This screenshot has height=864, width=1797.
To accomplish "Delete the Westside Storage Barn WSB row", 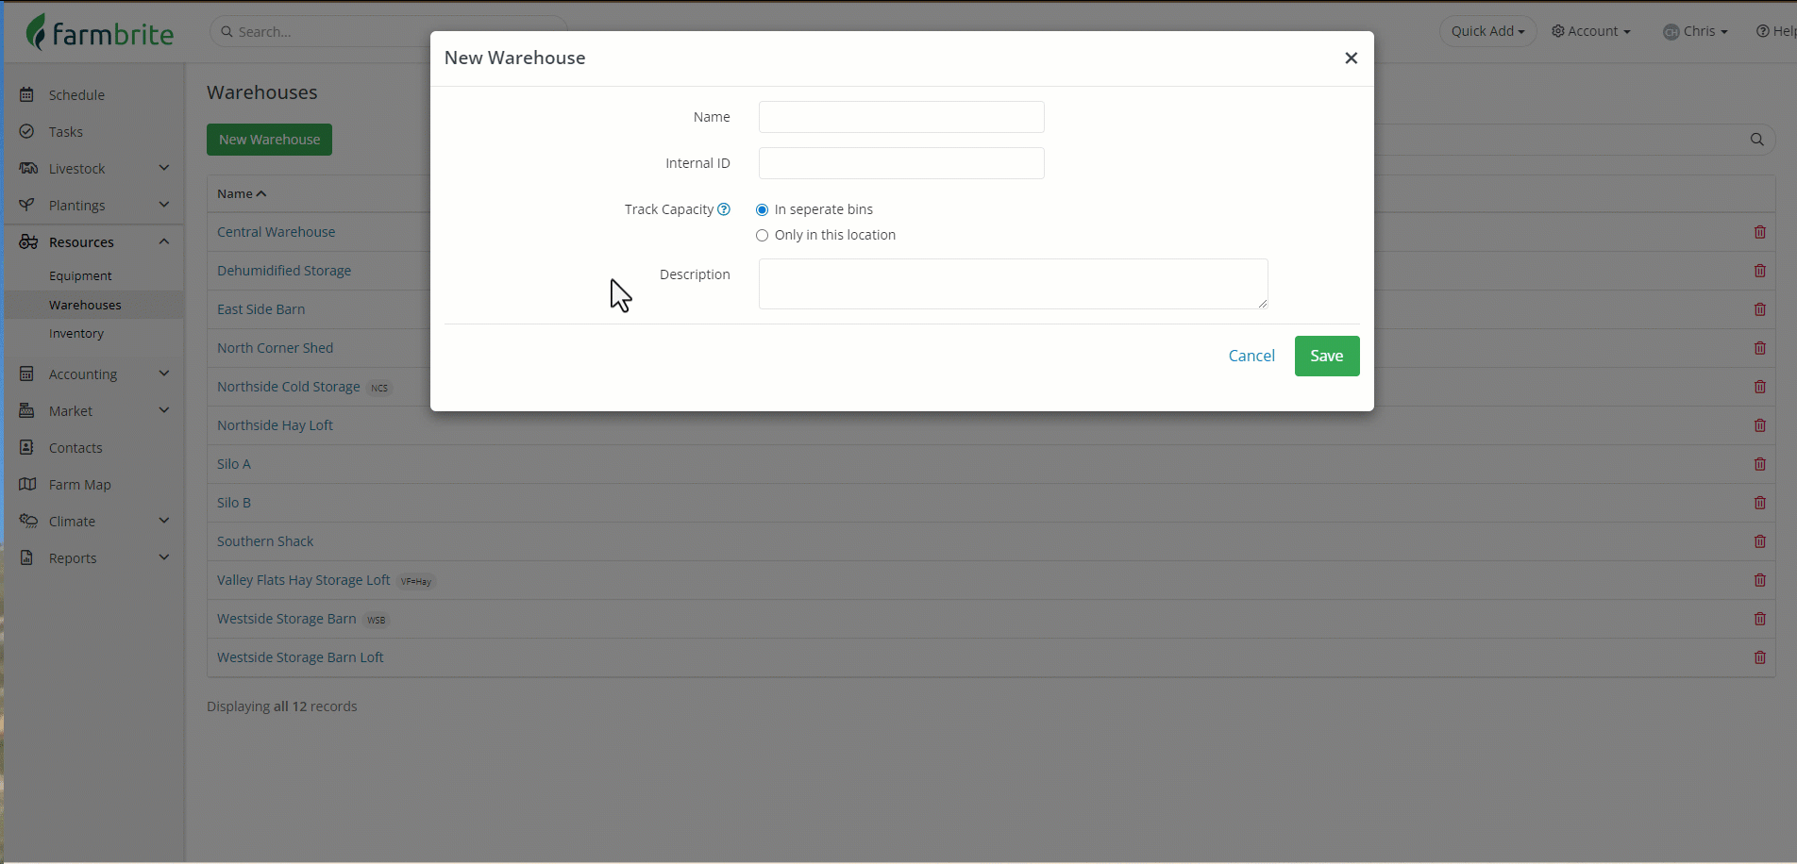I will (1760, 619).
